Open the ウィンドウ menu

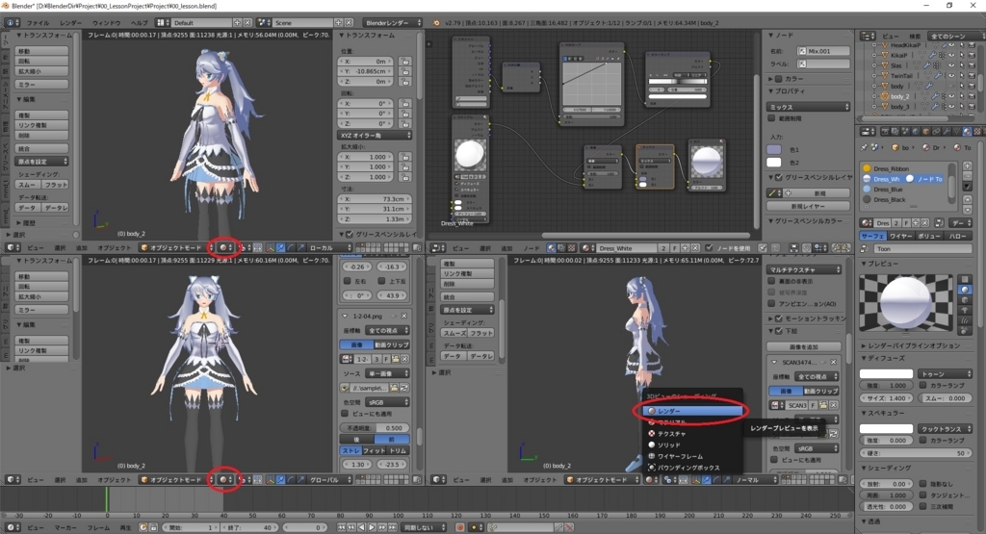click(x=106, y=23)
